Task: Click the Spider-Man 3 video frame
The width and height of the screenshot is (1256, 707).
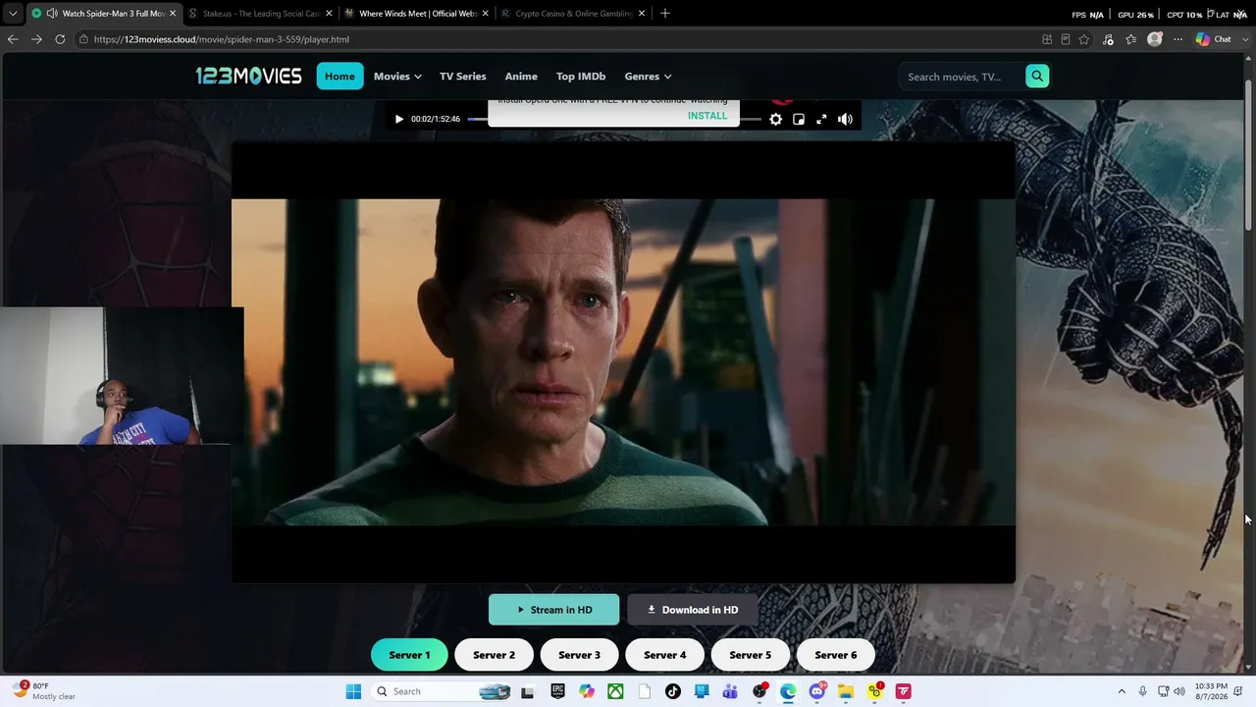Action: click(x=623, y=362)
